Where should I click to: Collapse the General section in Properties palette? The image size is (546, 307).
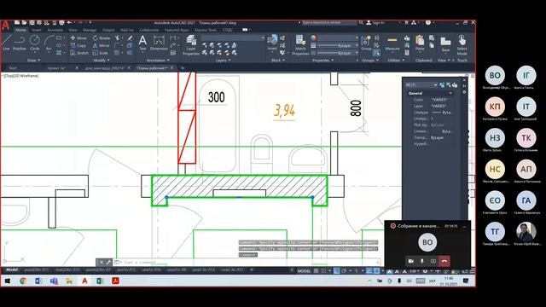[x=450, y=93]
